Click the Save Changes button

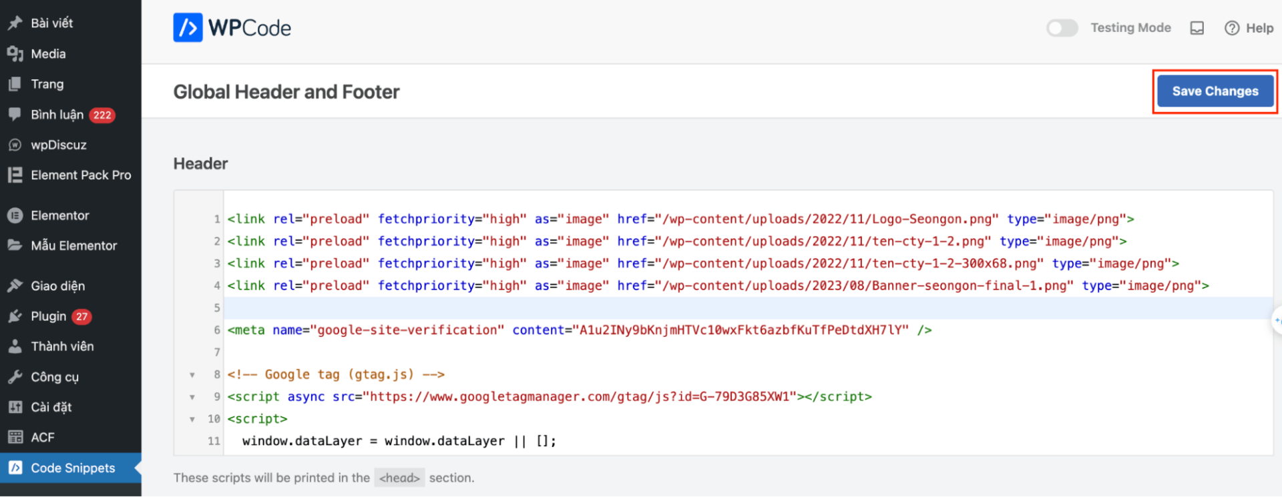(x=1215, y=91)
